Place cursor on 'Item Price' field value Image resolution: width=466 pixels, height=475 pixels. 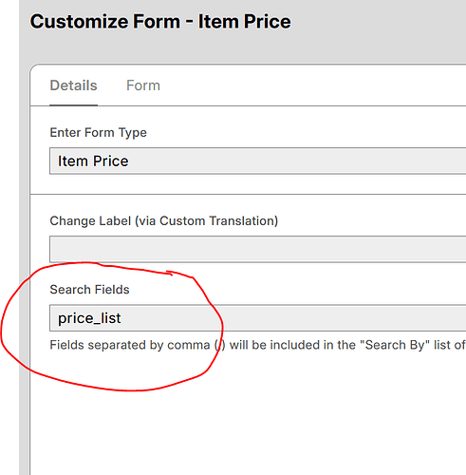coord(93,161)
